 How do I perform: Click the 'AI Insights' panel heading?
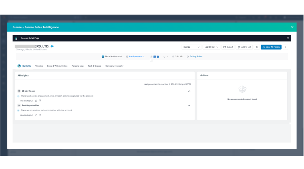(23, 75)
